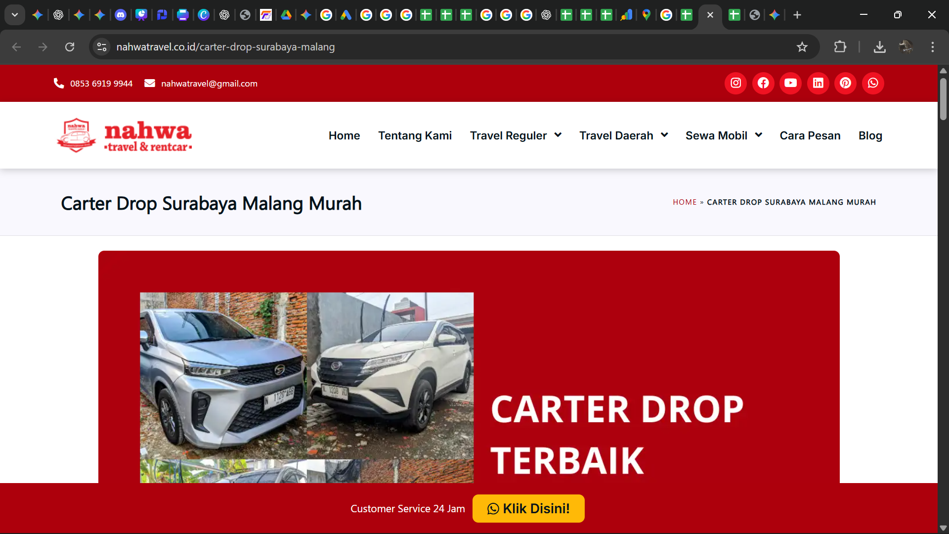
Task: Open the Instagram profile icon
Action: coord(735,83)
